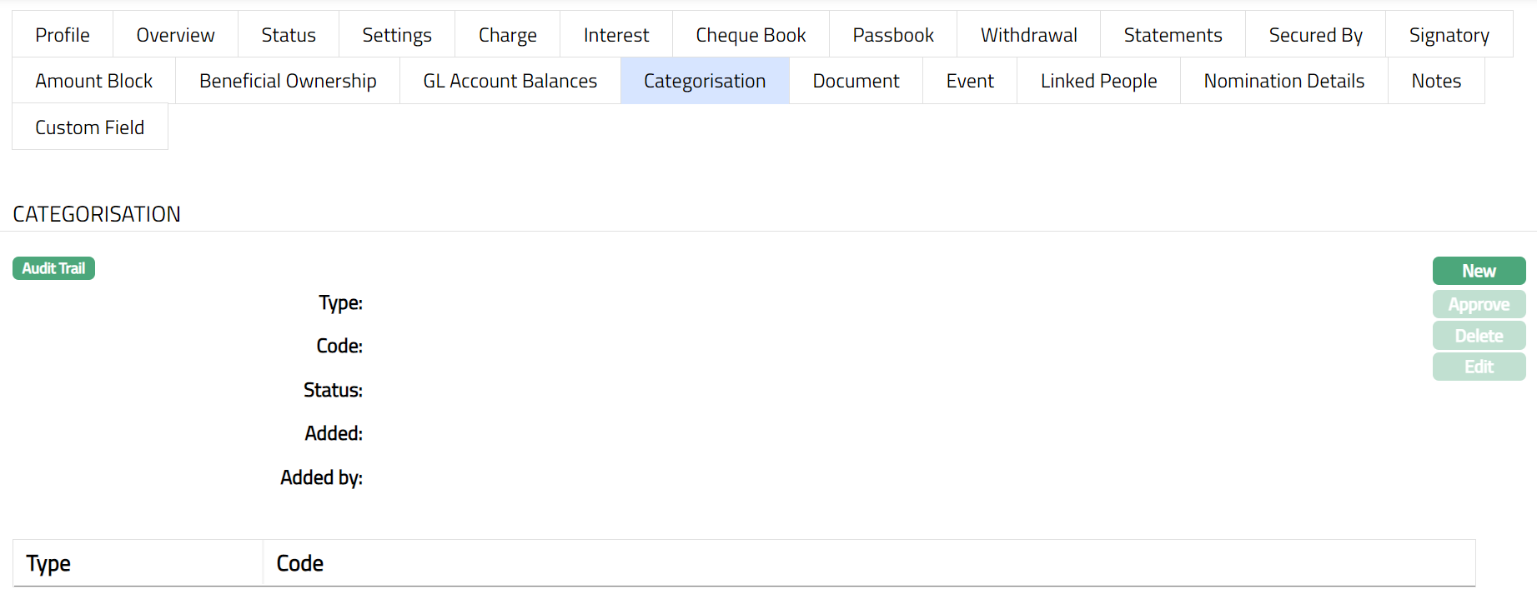The height and width of the screenshot is (604, 1537).
Task: Go to the Settings tab
Action: [x=397, y=35]
